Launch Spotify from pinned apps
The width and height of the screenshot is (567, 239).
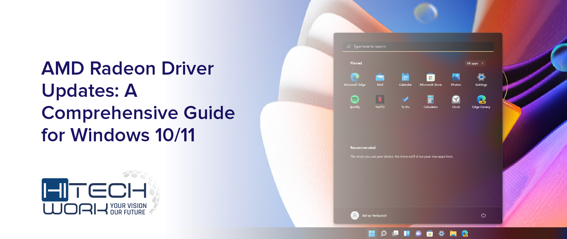355,102
